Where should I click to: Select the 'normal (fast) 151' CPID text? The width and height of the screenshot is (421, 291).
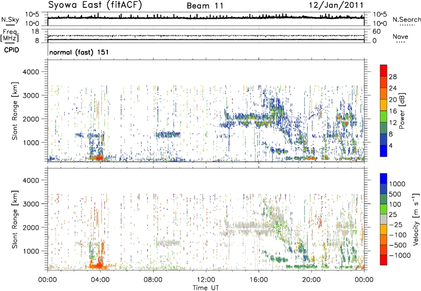(x=79, y=52)
